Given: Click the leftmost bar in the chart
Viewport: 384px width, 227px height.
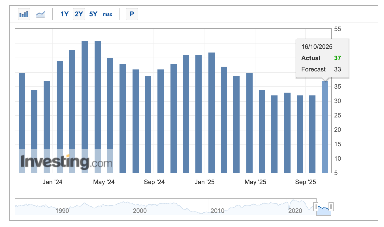Looking at the screenshot, I should click(22, 113).
